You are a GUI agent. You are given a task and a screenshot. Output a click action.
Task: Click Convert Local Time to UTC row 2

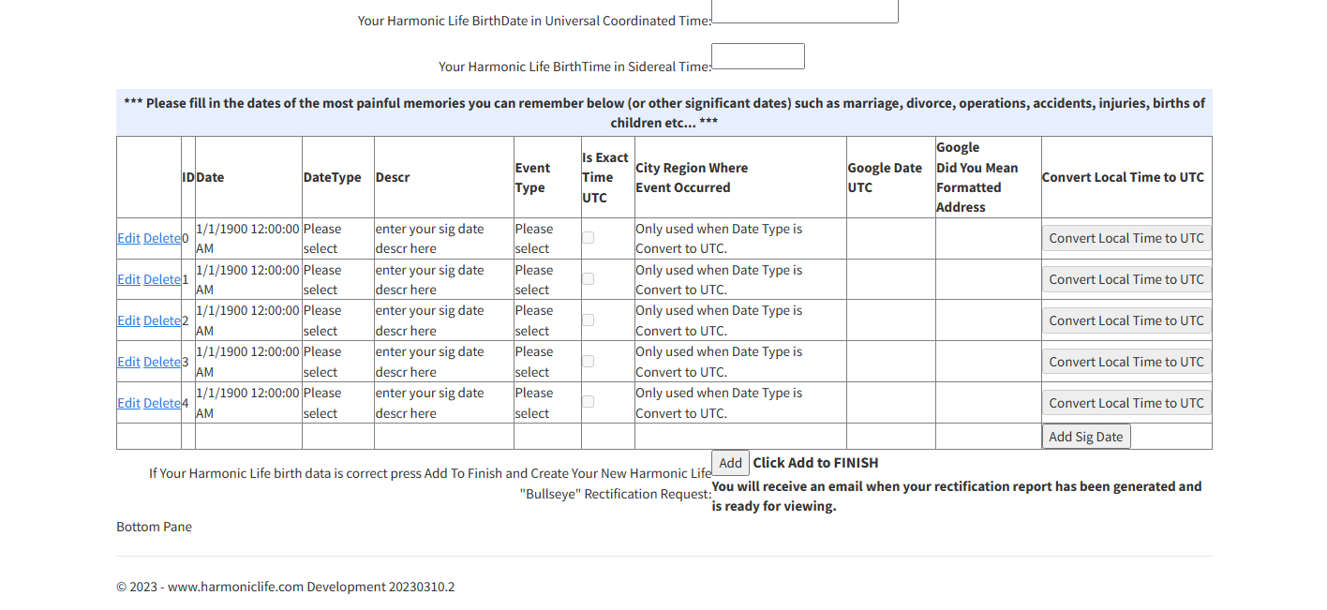1126,320
